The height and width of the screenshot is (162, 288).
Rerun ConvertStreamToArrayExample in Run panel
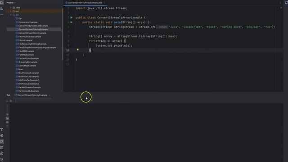(7, 101)
